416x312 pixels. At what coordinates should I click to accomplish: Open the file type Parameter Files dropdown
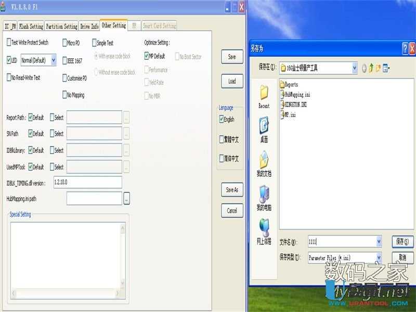pyautogui.click(x=378, y=257)
